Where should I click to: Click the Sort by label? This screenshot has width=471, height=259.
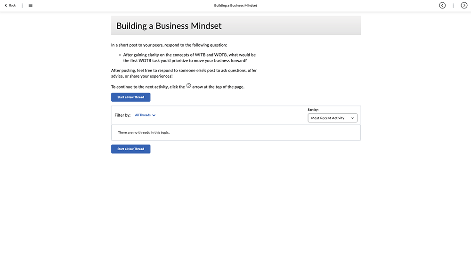pos(313,110)
